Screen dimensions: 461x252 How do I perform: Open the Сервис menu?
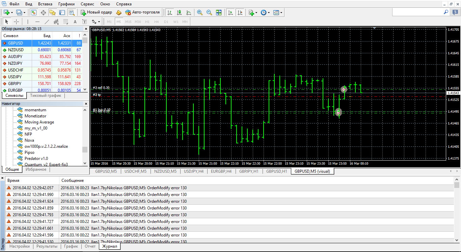coord(88,4)
